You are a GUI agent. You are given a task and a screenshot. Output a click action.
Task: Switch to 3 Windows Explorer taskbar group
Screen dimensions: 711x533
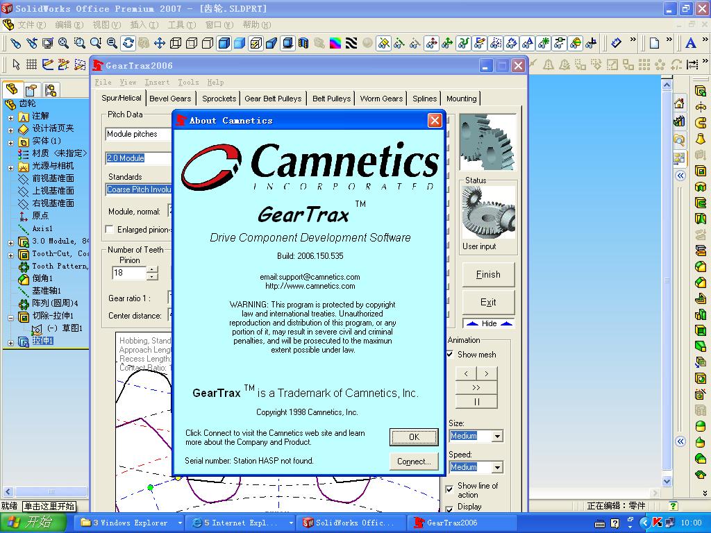128,523
